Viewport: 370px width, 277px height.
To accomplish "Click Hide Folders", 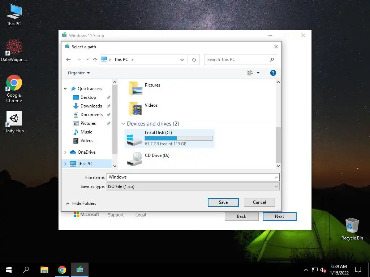I will 81,203.
